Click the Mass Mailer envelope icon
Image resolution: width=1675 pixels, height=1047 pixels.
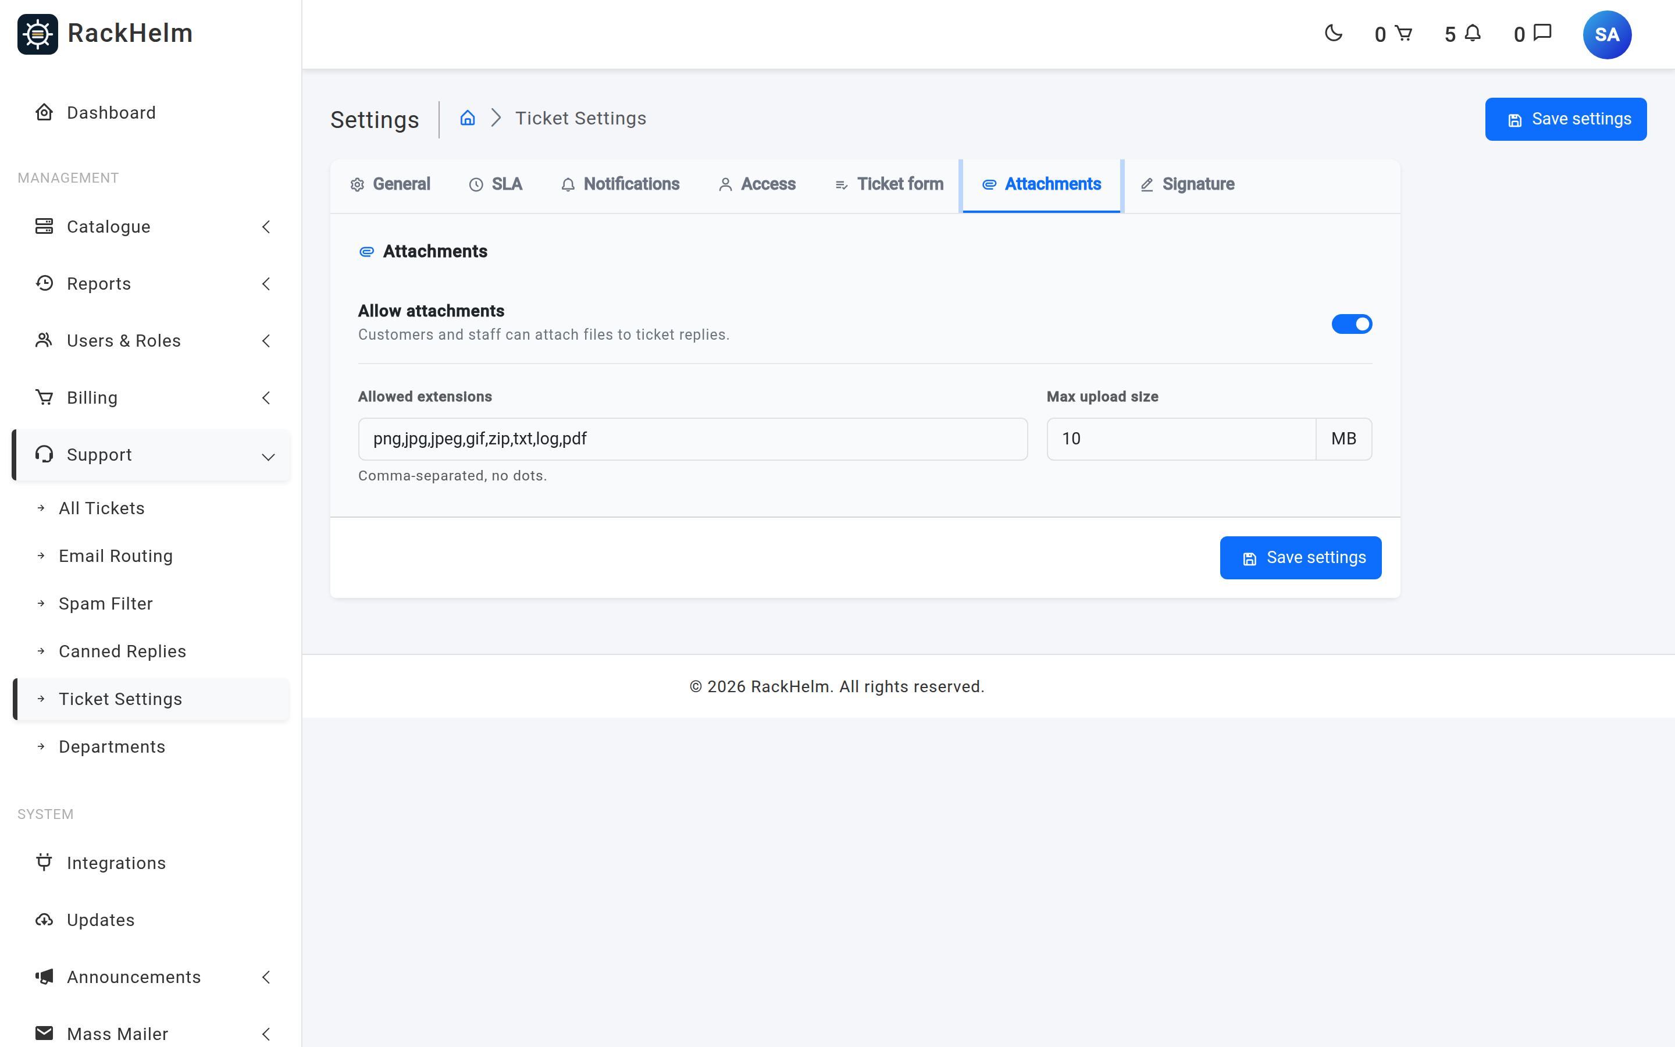point(44,1033)
